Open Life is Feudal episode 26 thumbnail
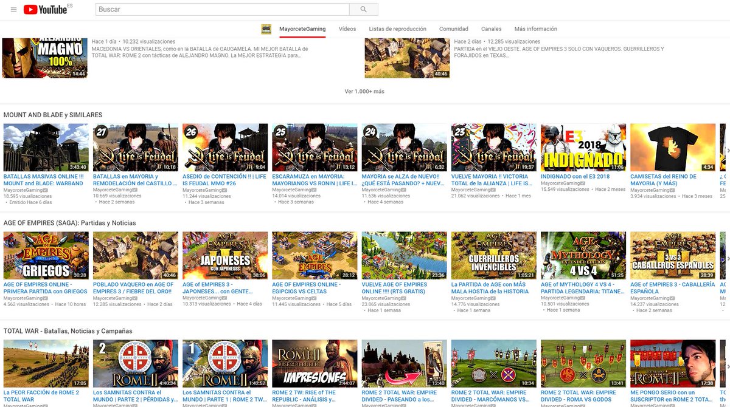Viewport: 730px width, 407px height. click(225, 148)
